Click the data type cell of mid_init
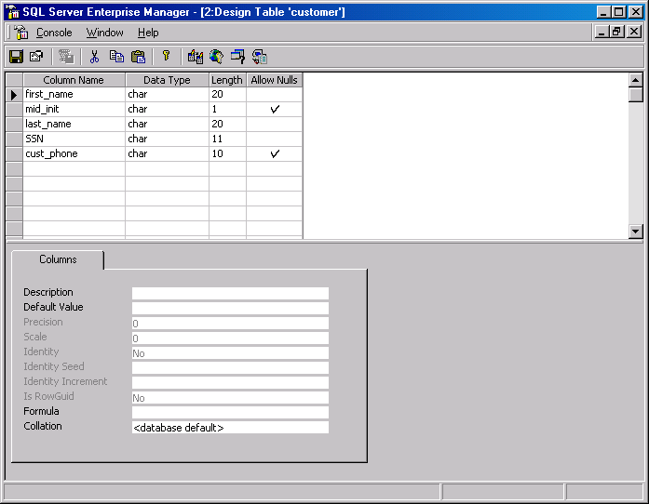 tap(168, 109)
